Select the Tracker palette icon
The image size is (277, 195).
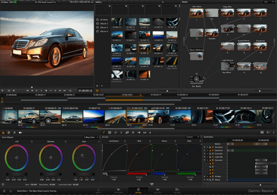(122, 132)
